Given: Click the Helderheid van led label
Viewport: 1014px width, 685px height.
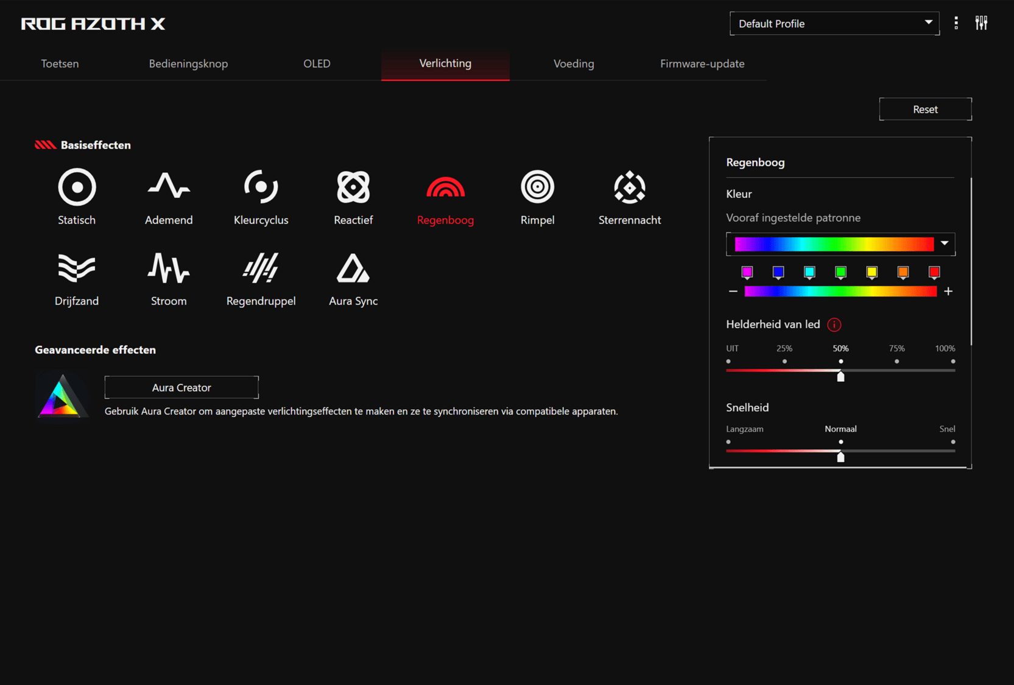Looking at the screenshot, I should pos(773,325).
